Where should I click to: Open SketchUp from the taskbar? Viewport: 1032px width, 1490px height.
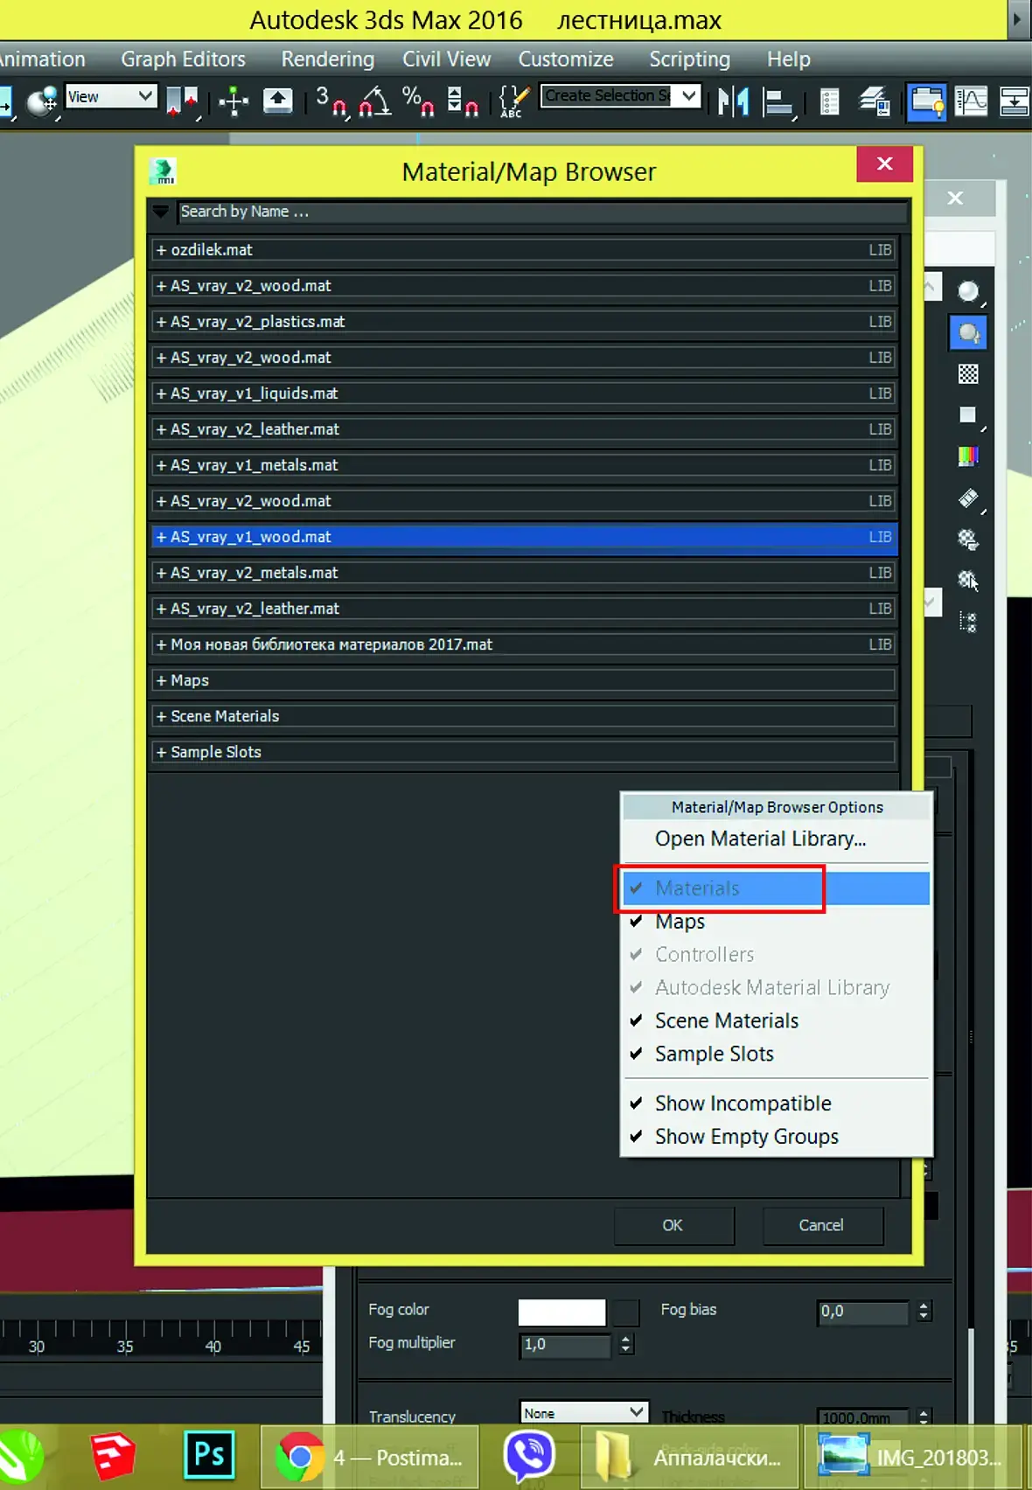coord(113,1456)
